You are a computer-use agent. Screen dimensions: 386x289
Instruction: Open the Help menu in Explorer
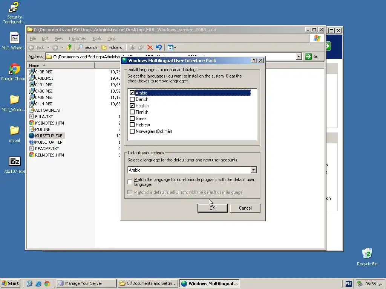[111, 38]
